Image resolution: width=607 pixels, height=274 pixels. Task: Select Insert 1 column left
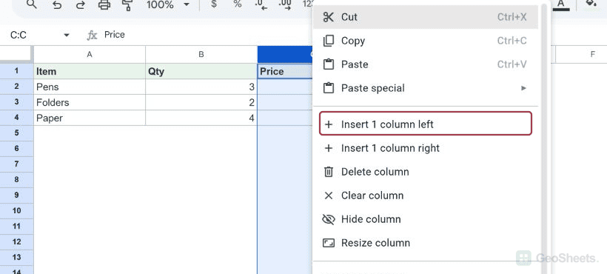426,124
